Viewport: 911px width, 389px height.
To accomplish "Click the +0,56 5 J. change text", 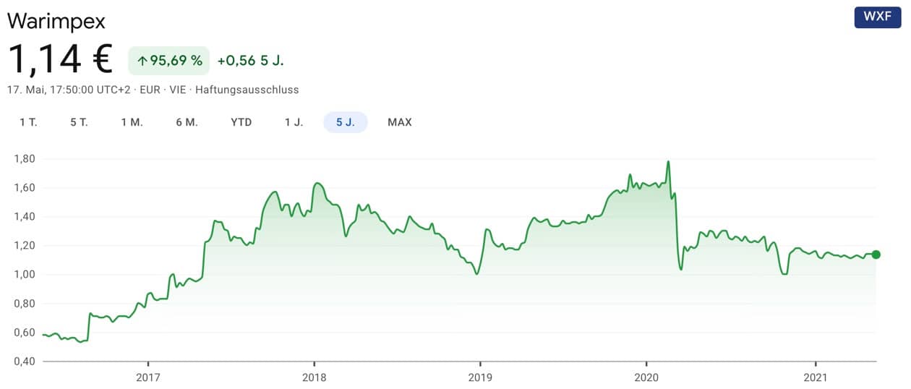I will [250, 61].
